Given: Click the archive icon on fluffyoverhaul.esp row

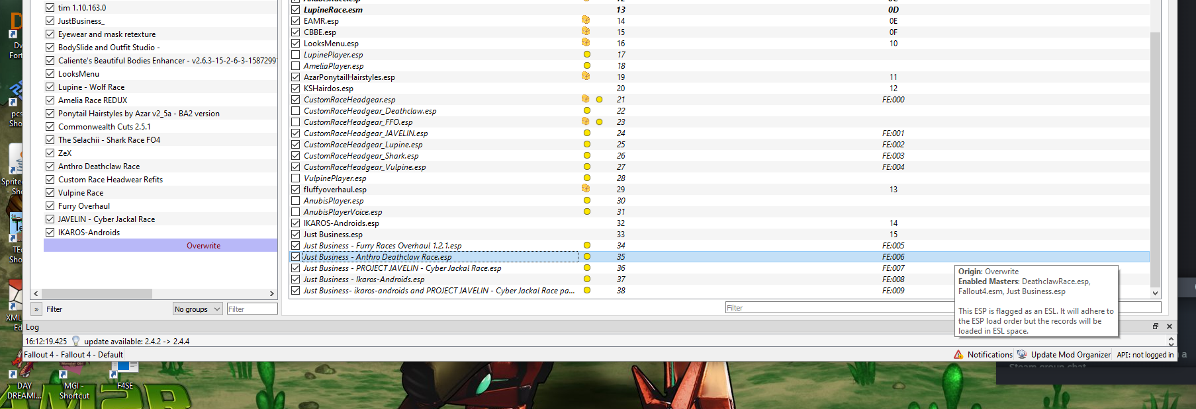Looking at the screenshot, I should pyautogui.click(x=586, y=189).
